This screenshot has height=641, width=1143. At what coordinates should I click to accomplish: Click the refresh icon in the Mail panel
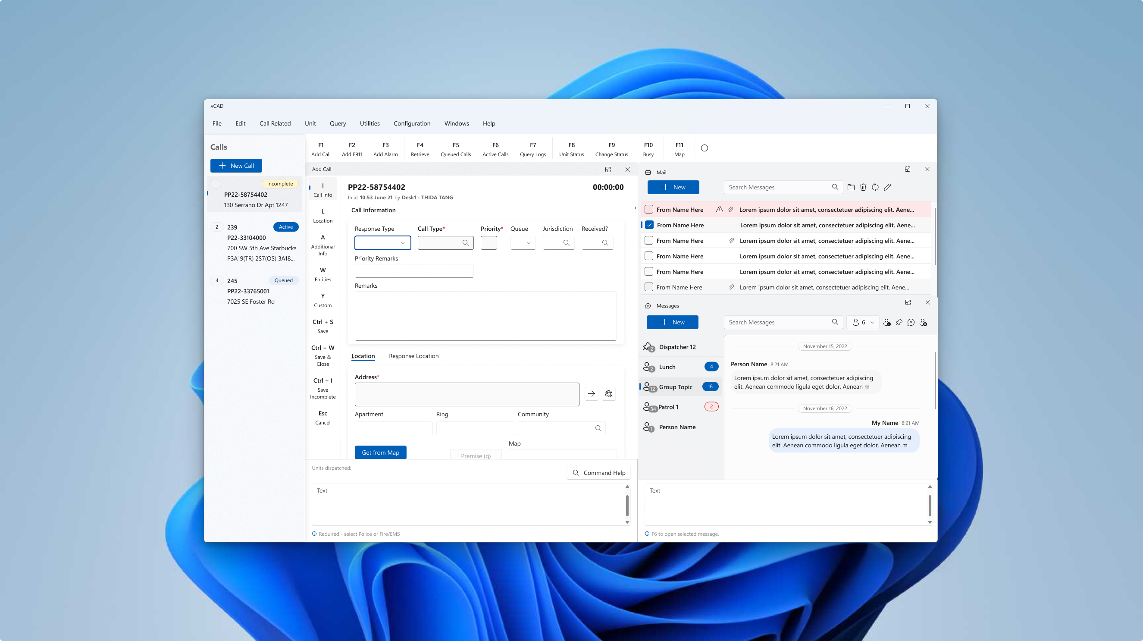tap(875, 187)
